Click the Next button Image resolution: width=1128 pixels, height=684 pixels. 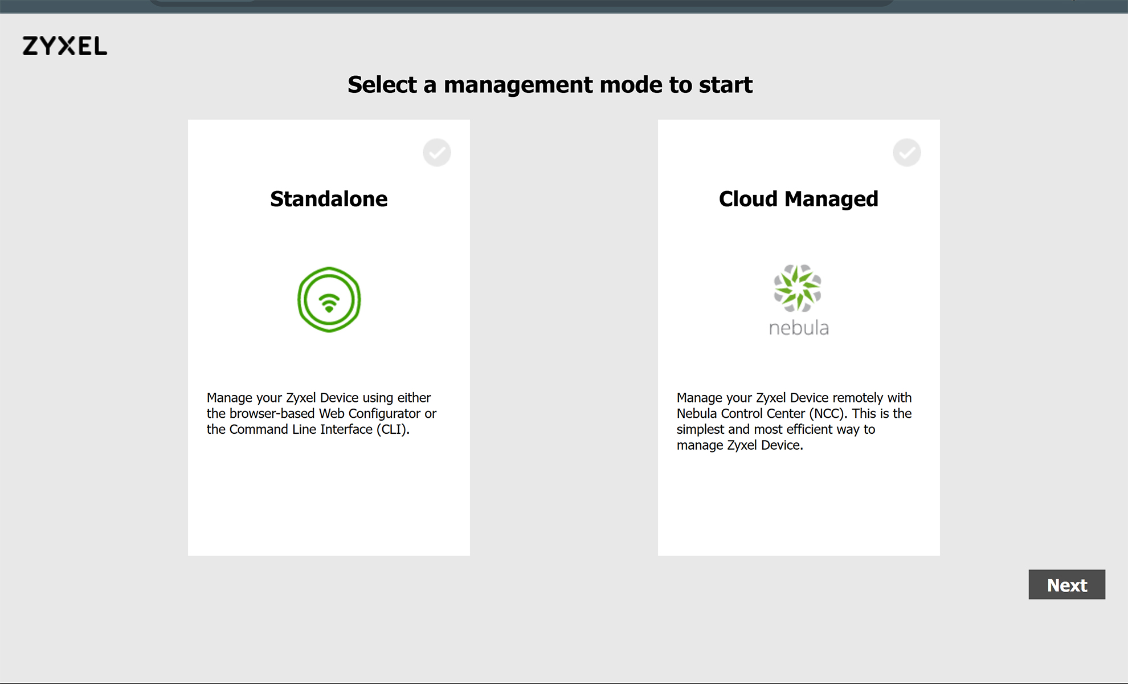point(1066,585)
